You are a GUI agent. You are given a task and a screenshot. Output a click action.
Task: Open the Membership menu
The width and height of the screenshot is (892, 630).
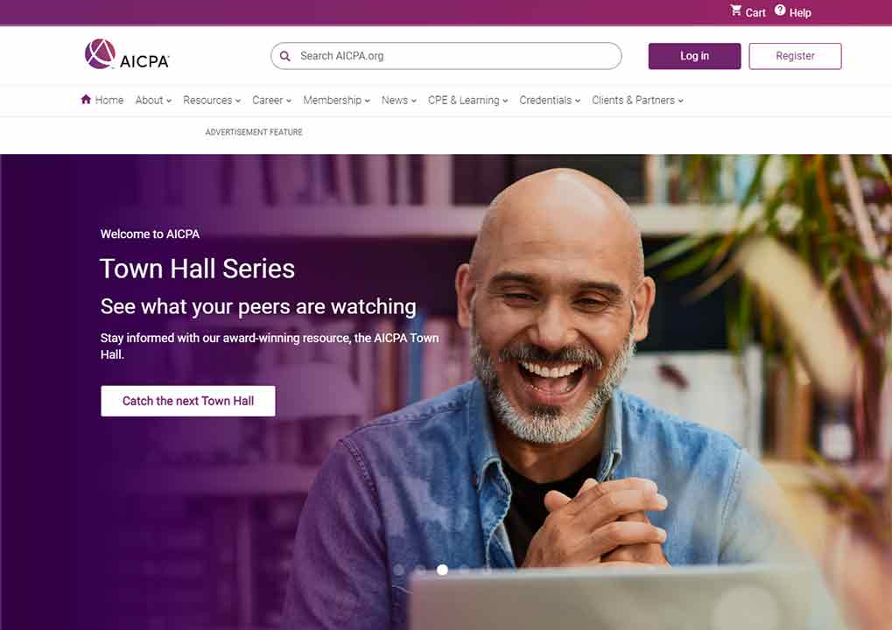coord(336,100)
